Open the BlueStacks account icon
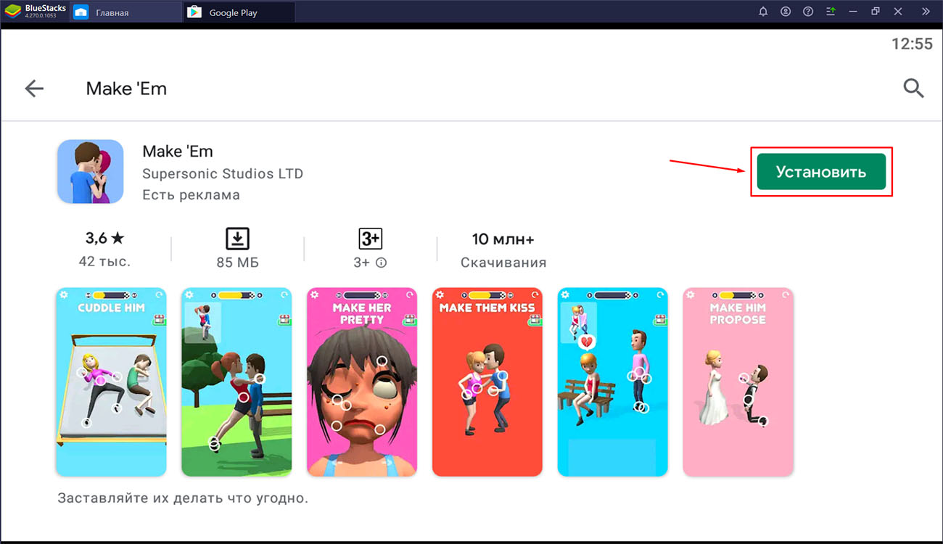This screenshot has height=544, width=943. (786, 12)
